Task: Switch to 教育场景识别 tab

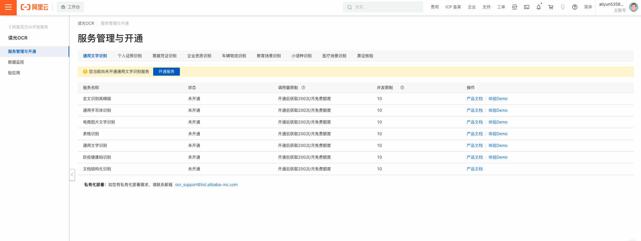Action: 269,56
